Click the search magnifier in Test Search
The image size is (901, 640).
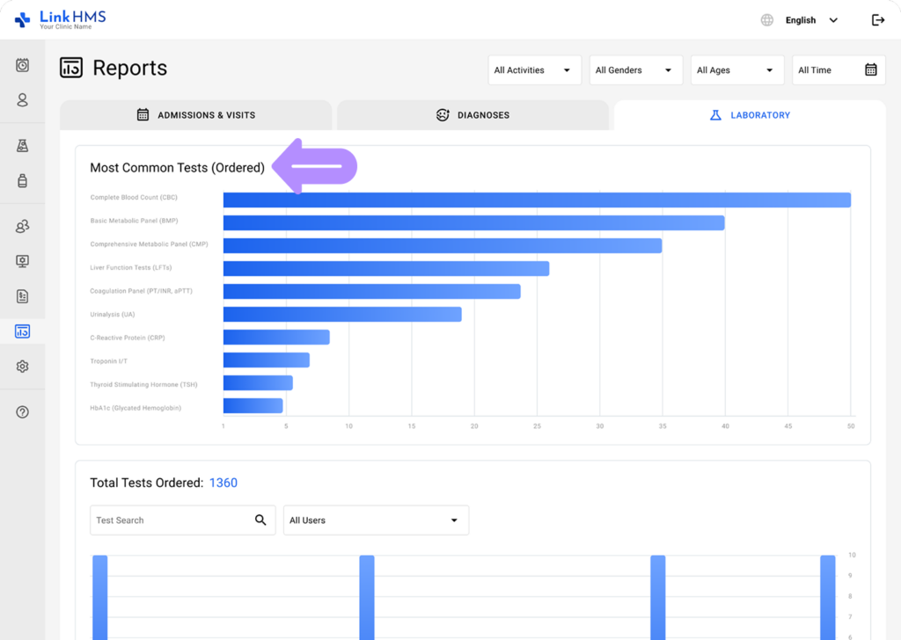(x=260, y=520)
